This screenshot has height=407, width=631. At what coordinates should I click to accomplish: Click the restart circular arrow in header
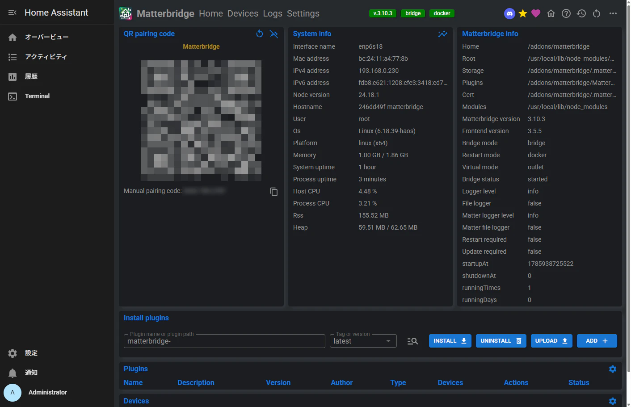tap(597, 13)
